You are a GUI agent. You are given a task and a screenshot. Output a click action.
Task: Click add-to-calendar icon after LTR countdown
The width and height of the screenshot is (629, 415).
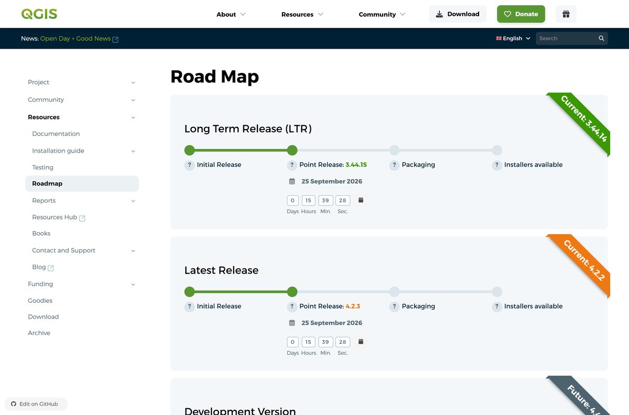click(361, 200)
